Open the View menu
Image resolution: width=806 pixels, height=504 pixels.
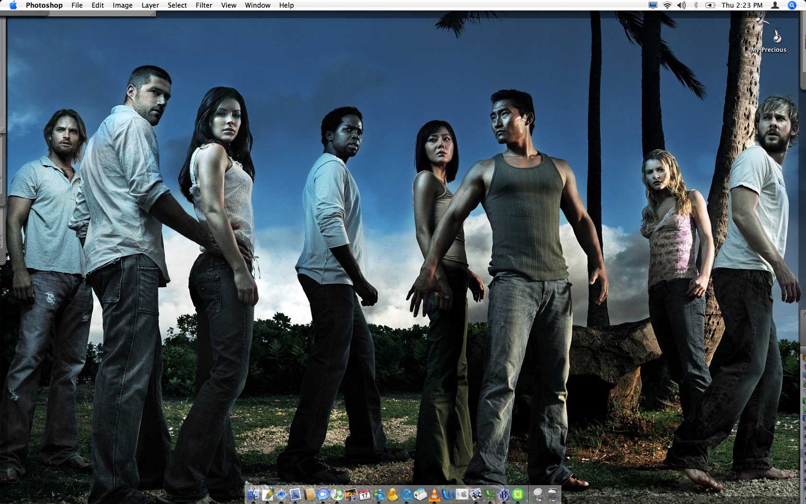(x=228, y=5)
